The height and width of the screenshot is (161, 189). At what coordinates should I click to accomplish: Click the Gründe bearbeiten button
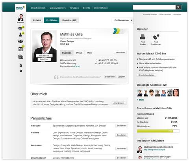[x=146, y=75]
